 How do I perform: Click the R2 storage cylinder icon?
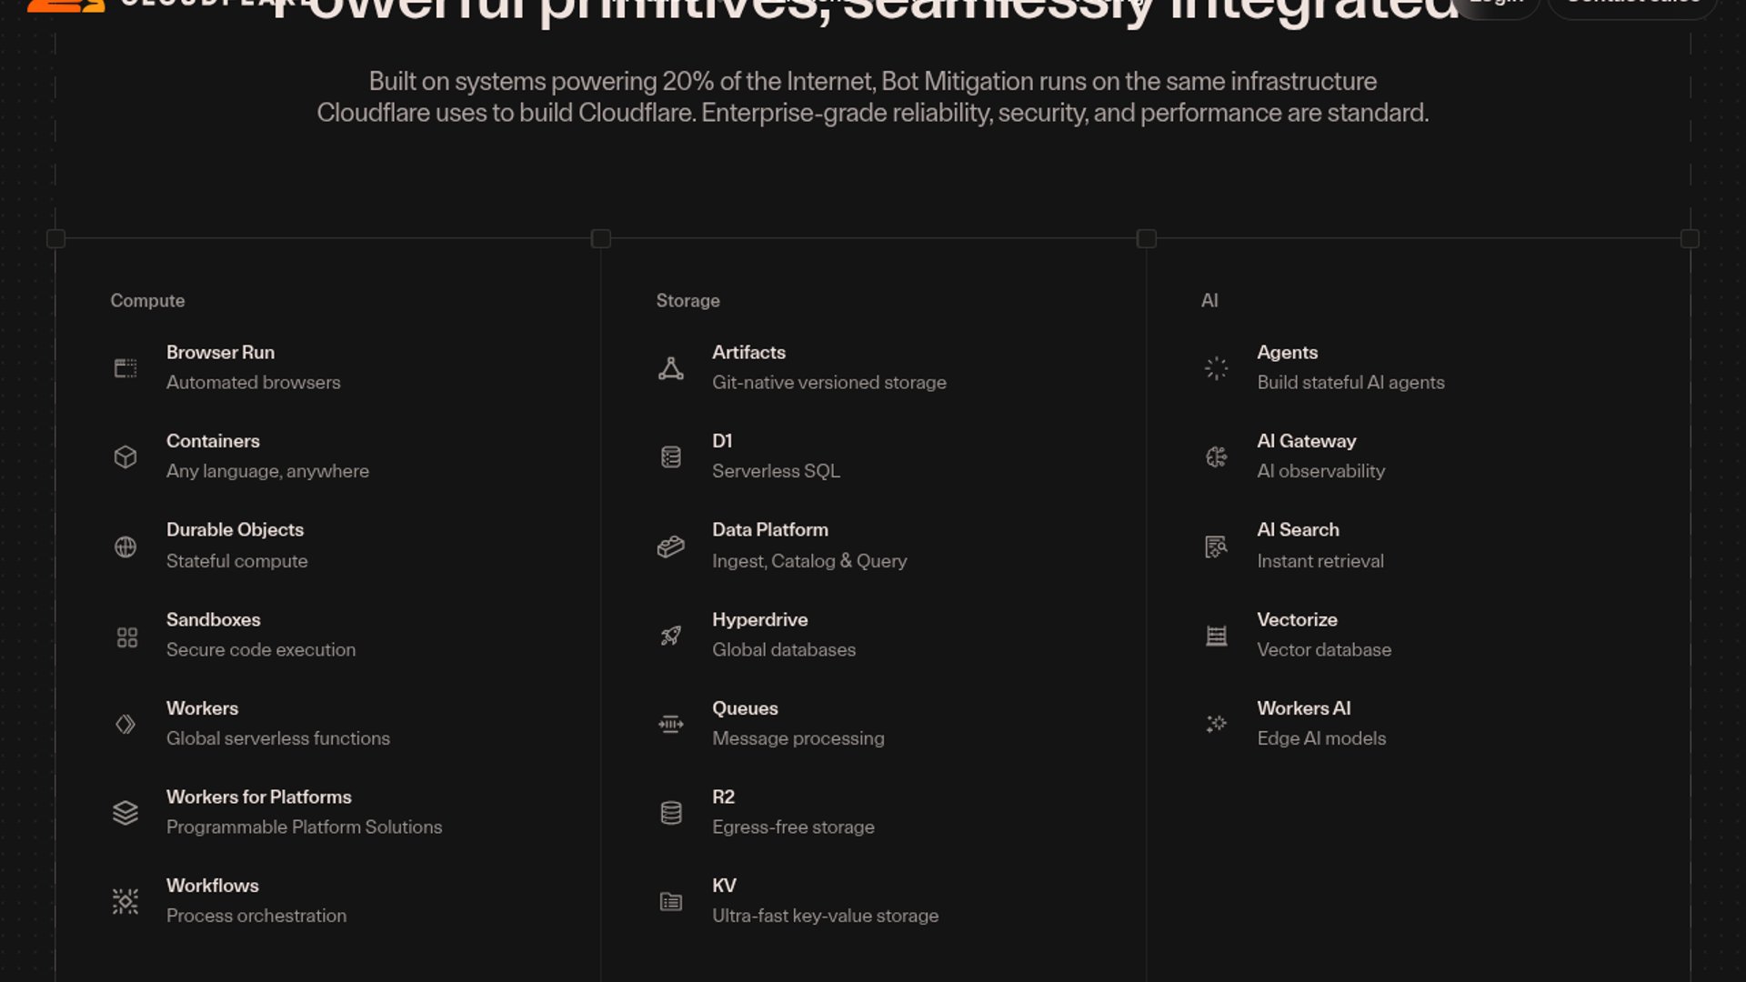671,813
